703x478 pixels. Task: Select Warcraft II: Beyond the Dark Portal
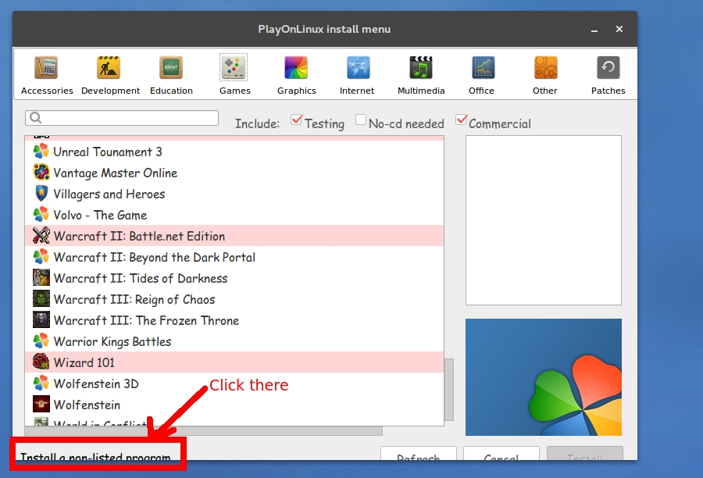[234, 257]
